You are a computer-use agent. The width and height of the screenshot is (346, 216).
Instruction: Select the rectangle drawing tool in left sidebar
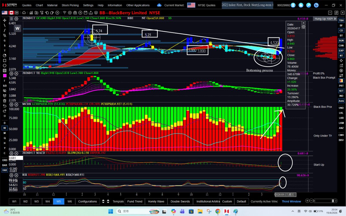(5, 60)
